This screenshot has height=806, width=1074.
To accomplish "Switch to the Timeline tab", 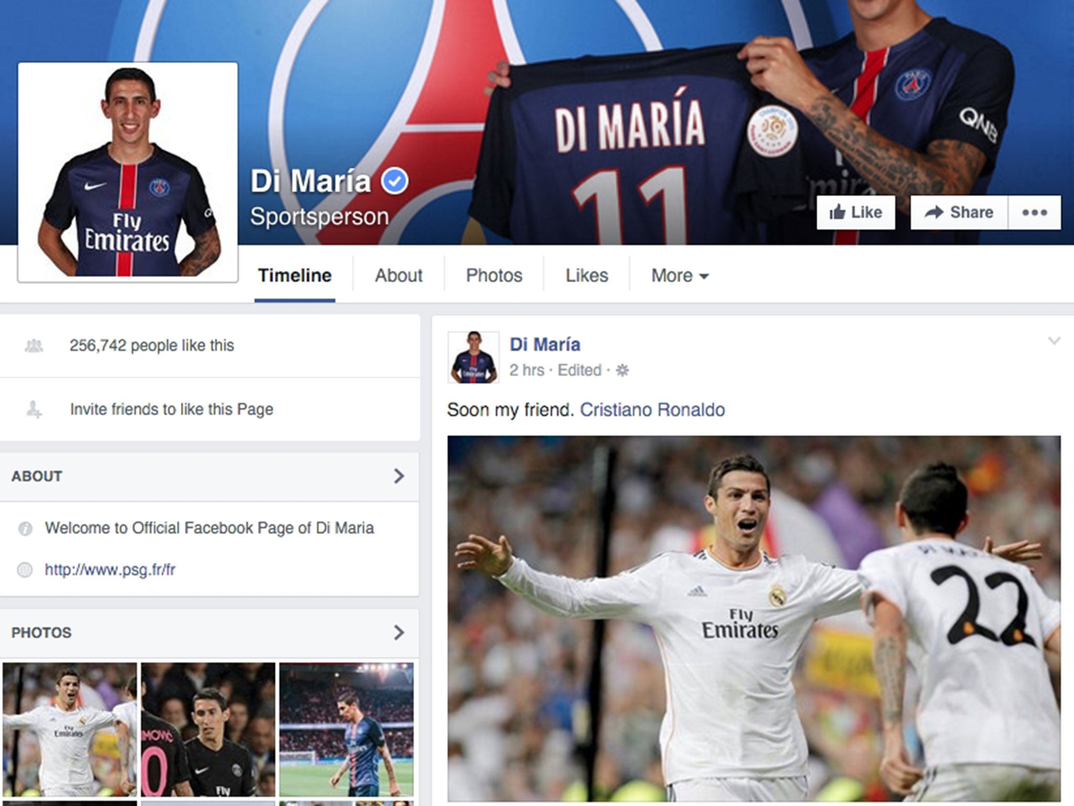I will 295,276.
